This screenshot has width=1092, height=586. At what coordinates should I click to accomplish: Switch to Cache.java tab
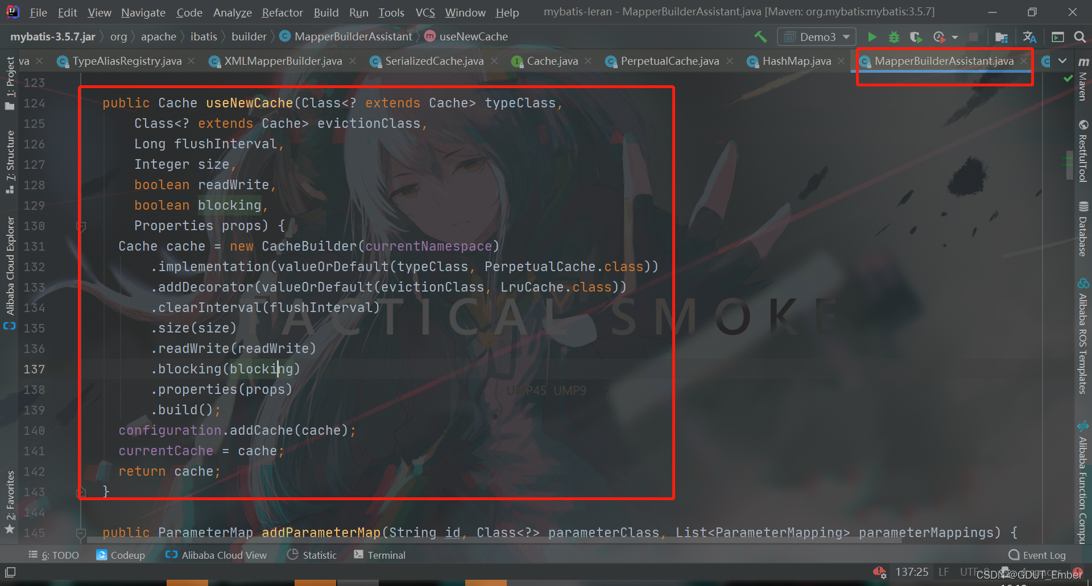552,61
